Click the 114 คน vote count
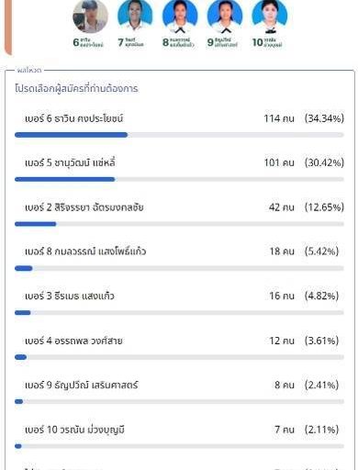358x470 pixels. click(279, 118)
